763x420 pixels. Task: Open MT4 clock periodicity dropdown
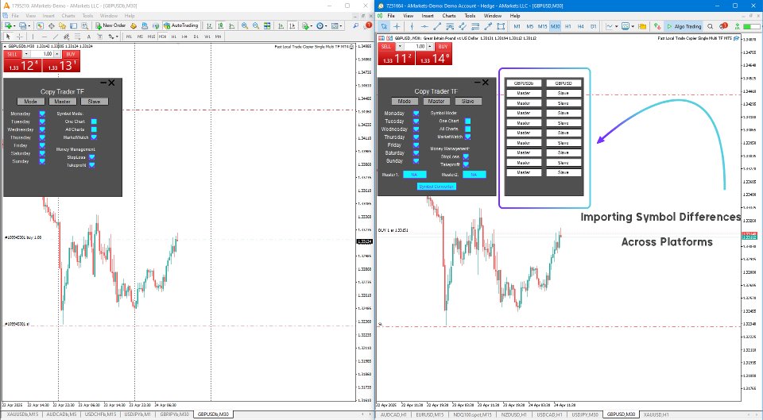(322, 25)
